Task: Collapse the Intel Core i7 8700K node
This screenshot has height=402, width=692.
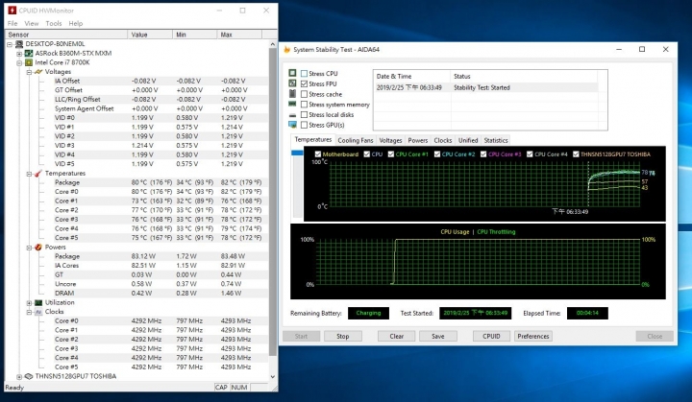Action: click(19, 62)
